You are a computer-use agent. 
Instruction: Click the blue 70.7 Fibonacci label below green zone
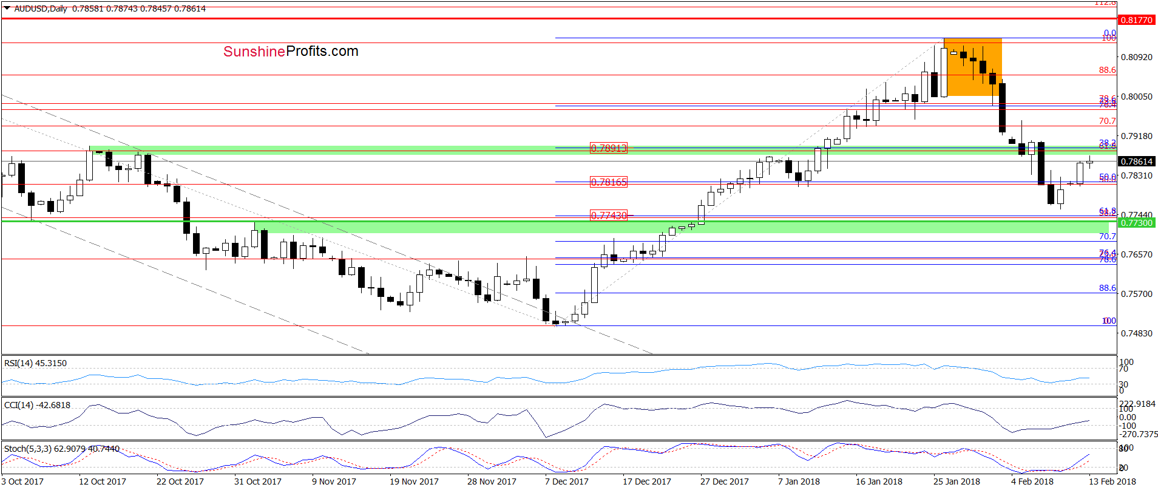(1107, 236)
